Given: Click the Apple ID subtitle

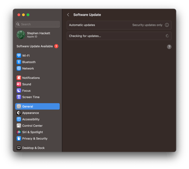Looking at the screenshot, I should coord(32,37).
